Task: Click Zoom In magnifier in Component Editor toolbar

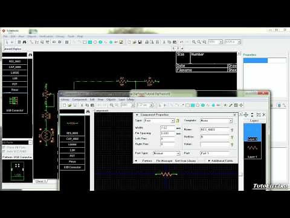Action: point(111,105)
